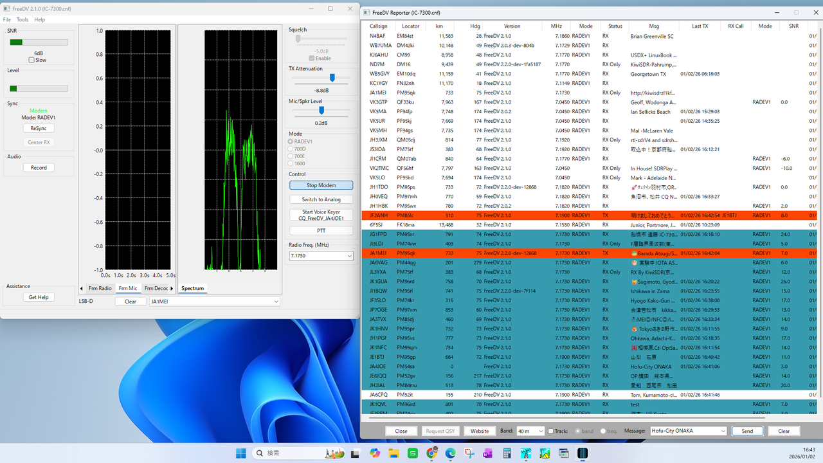Image resolution: width=823 pixels, height=463 pixels.
Task: Open the Help menu
Action: [40, 20]
